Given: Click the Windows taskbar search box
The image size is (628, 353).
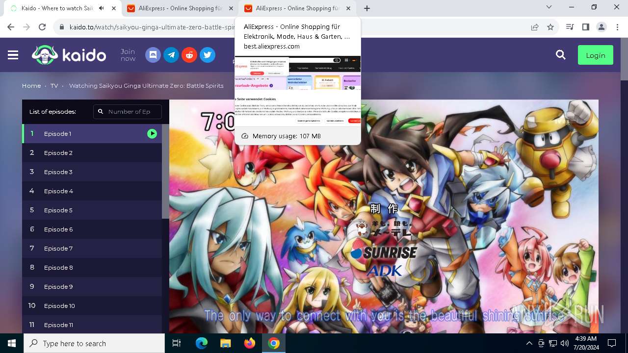Looking at the screenshot, I should click(94, 343).
